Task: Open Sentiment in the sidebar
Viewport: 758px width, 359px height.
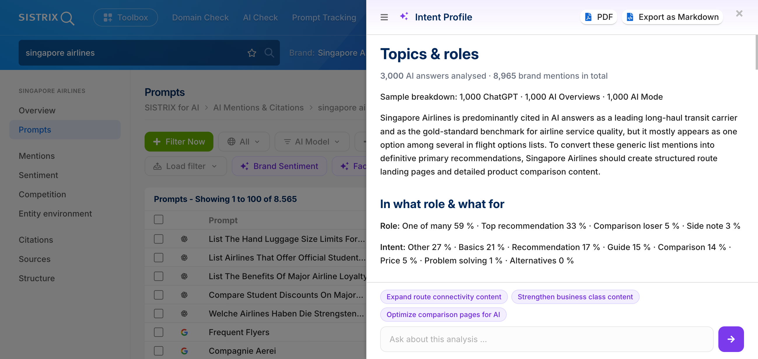Action: [x=38, y=175]
